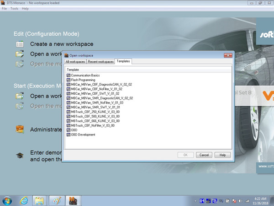The height and width of the screenshot is (206, 274).
Task: Show hidden tray icons arrow
Action: (x=195, y=201)
